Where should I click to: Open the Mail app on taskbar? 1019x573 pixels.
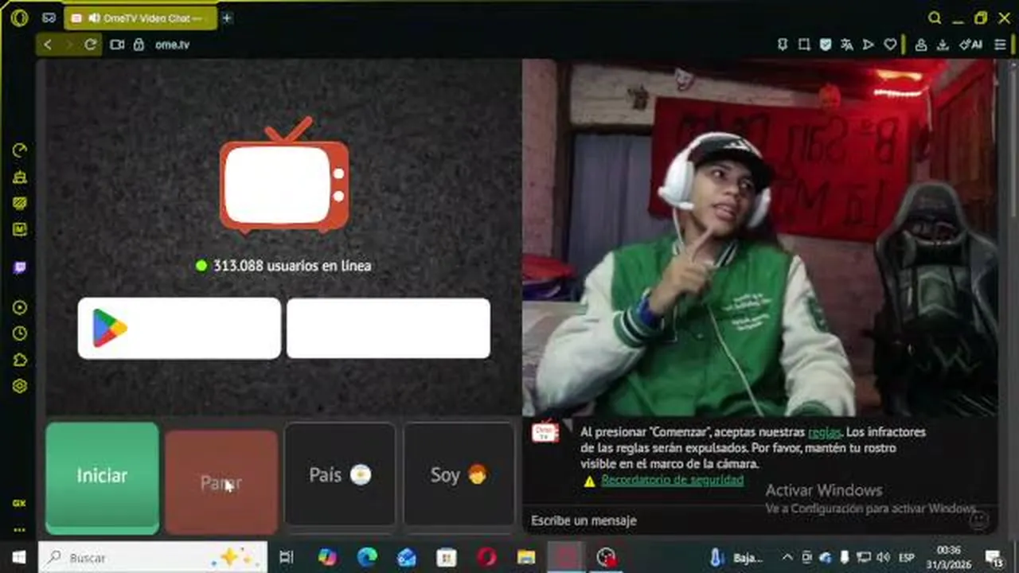[407, 557]
